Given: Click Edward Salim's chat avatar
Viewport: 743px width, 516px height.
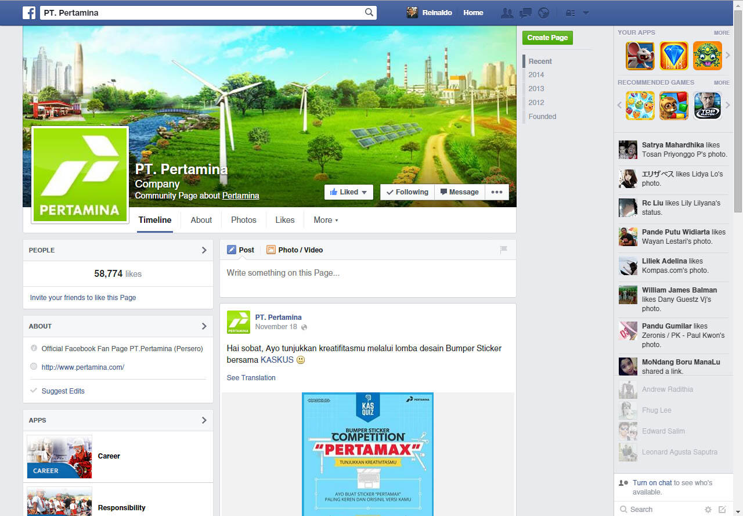Looking at the screenshot, I should [628, 431].
